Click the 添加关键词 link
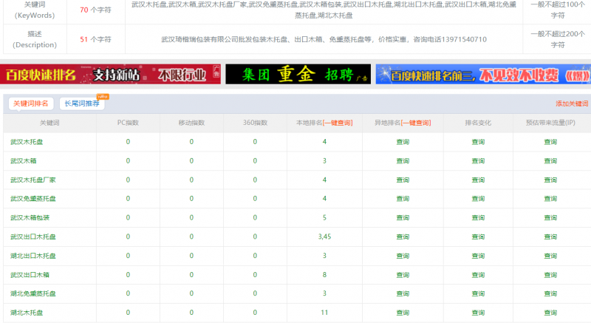This screenshot has height=323, width=591. point(571,104)
